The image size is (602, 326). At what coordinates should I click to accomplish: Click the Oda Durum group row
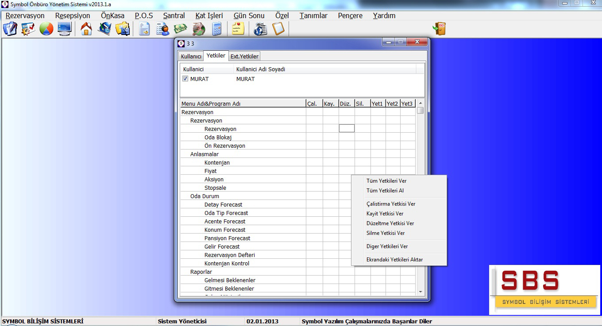[297, 196]
